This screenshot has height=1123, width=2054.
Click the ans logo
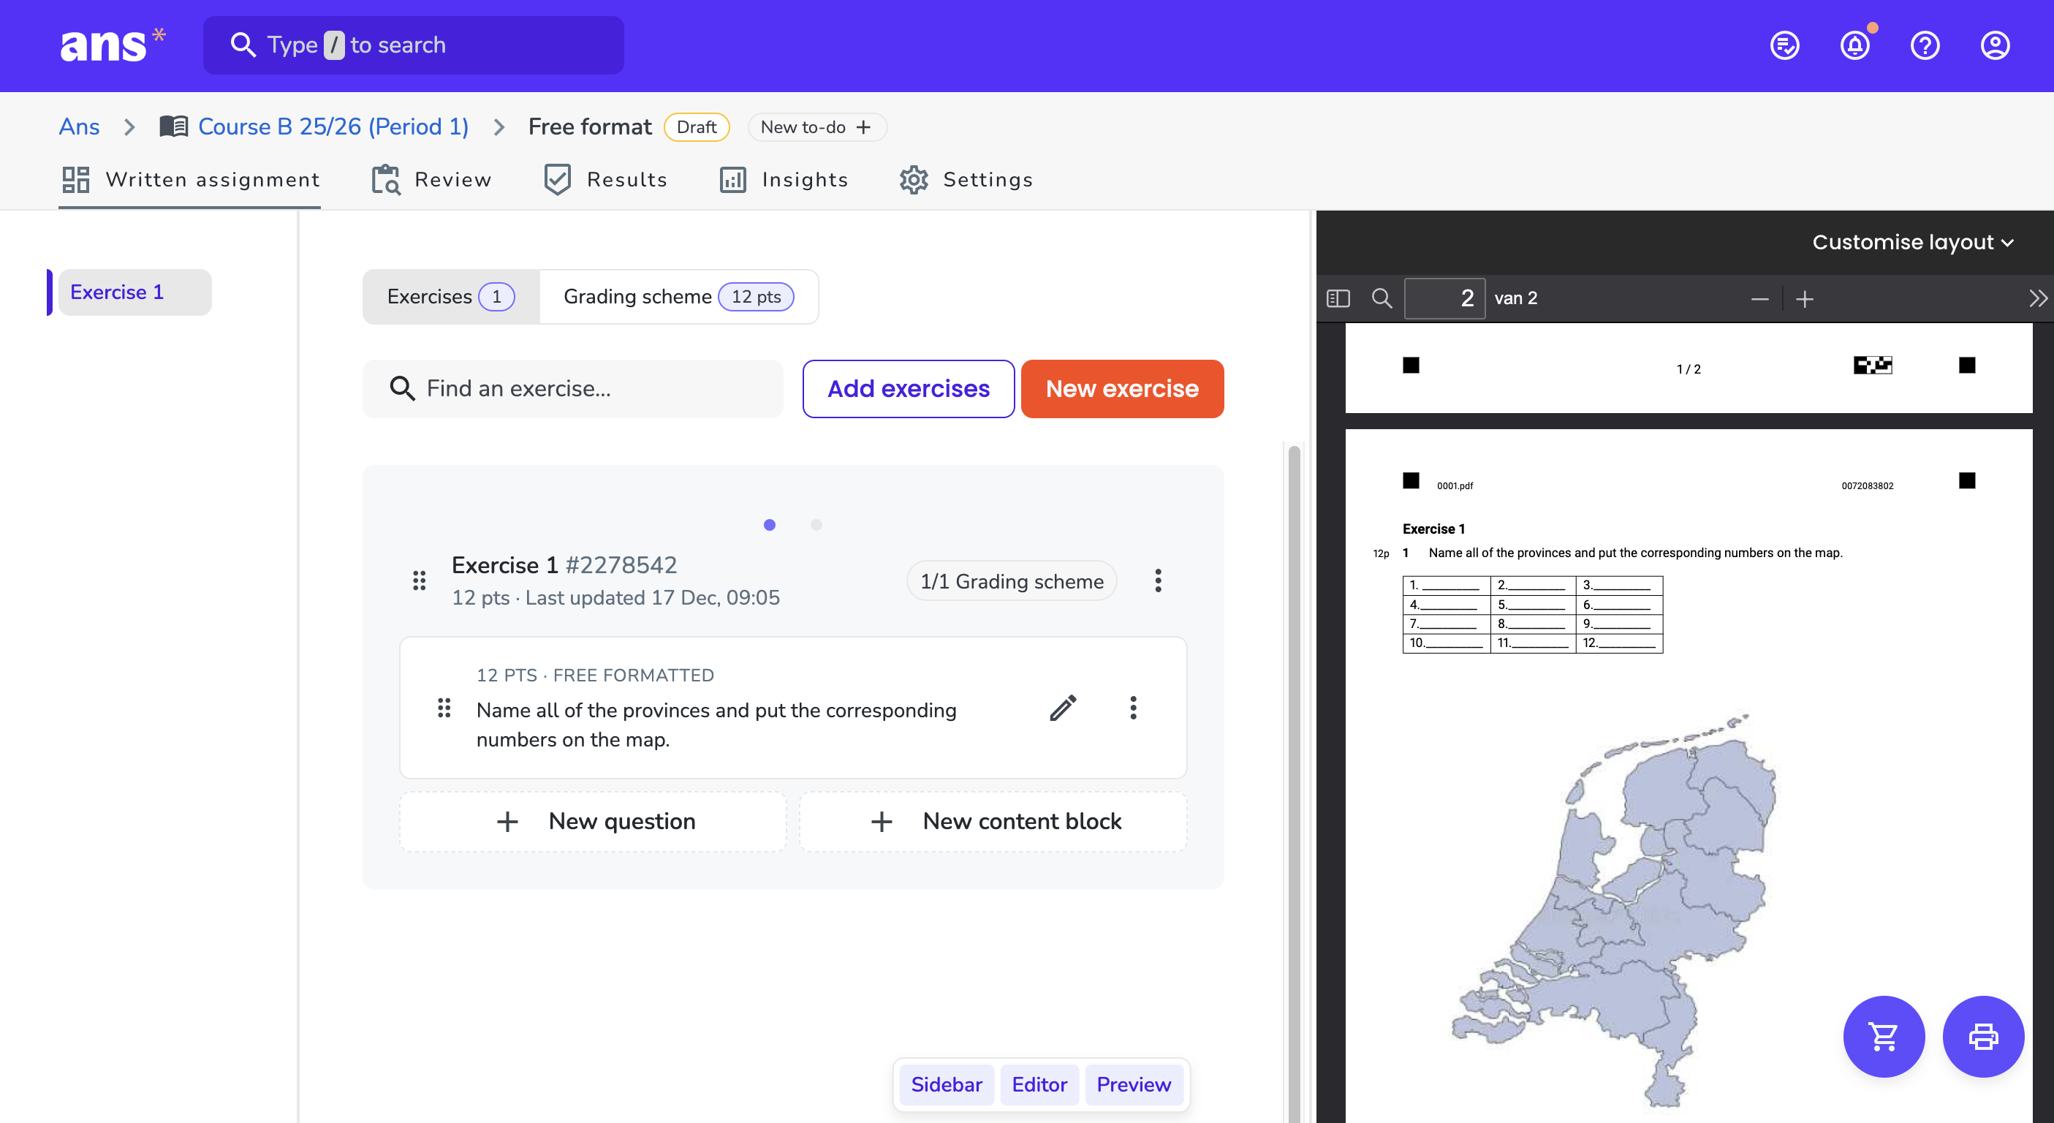point(113,45)
